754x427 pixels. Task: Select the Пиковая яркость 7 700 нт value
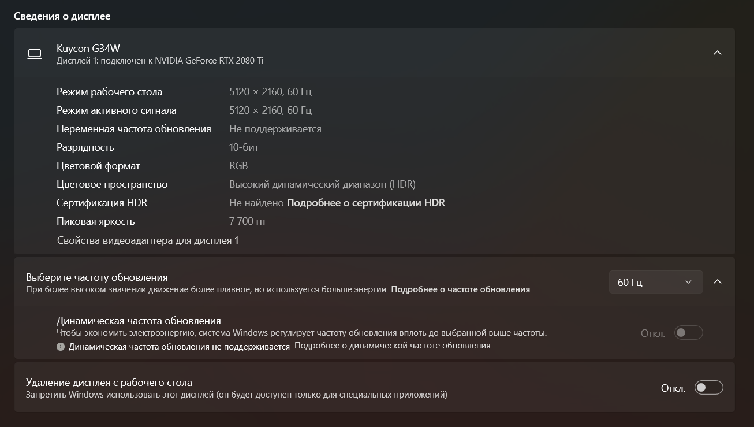[x=248, y=221]
